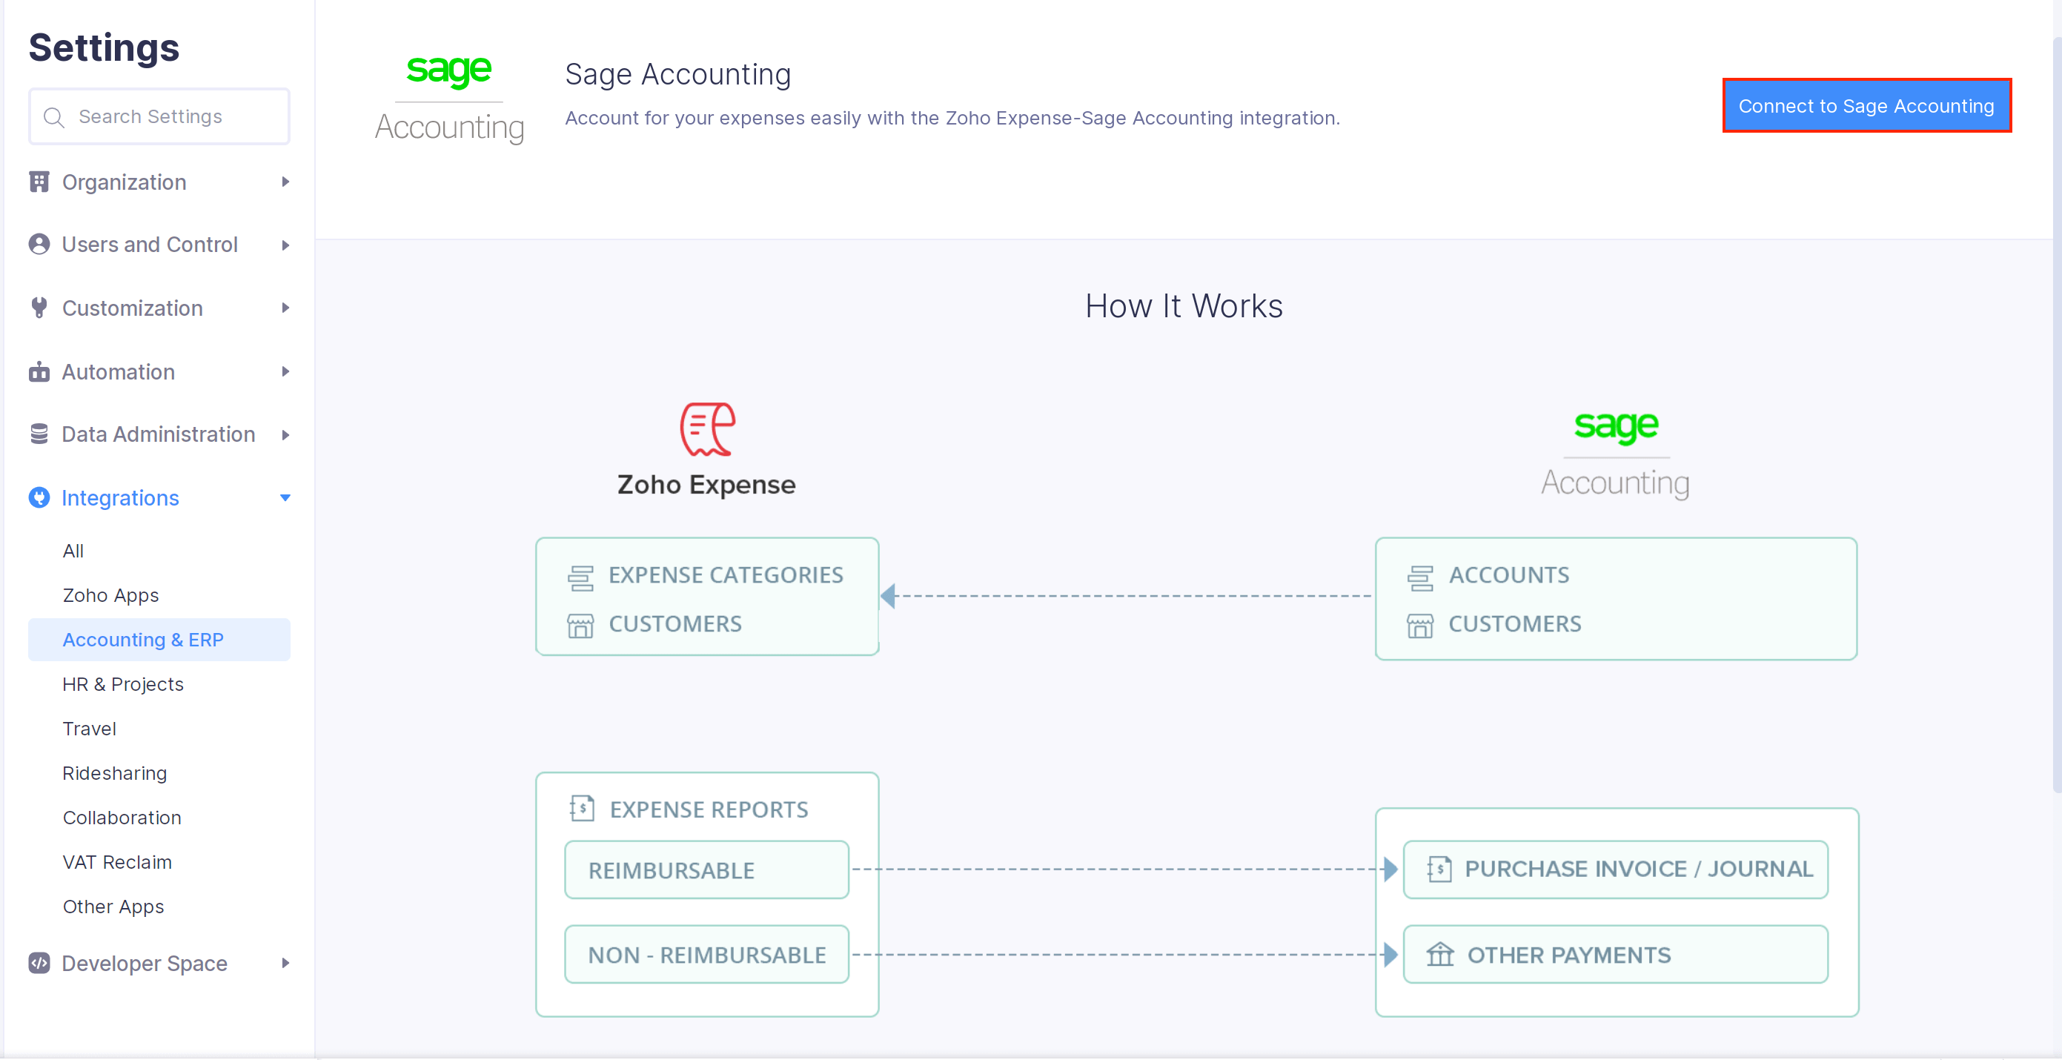This screenshot has width=2062, height=1060.
Task: Click the search magnifier icon in Settings
Action: pyautogui.click(x=53, y=117)
